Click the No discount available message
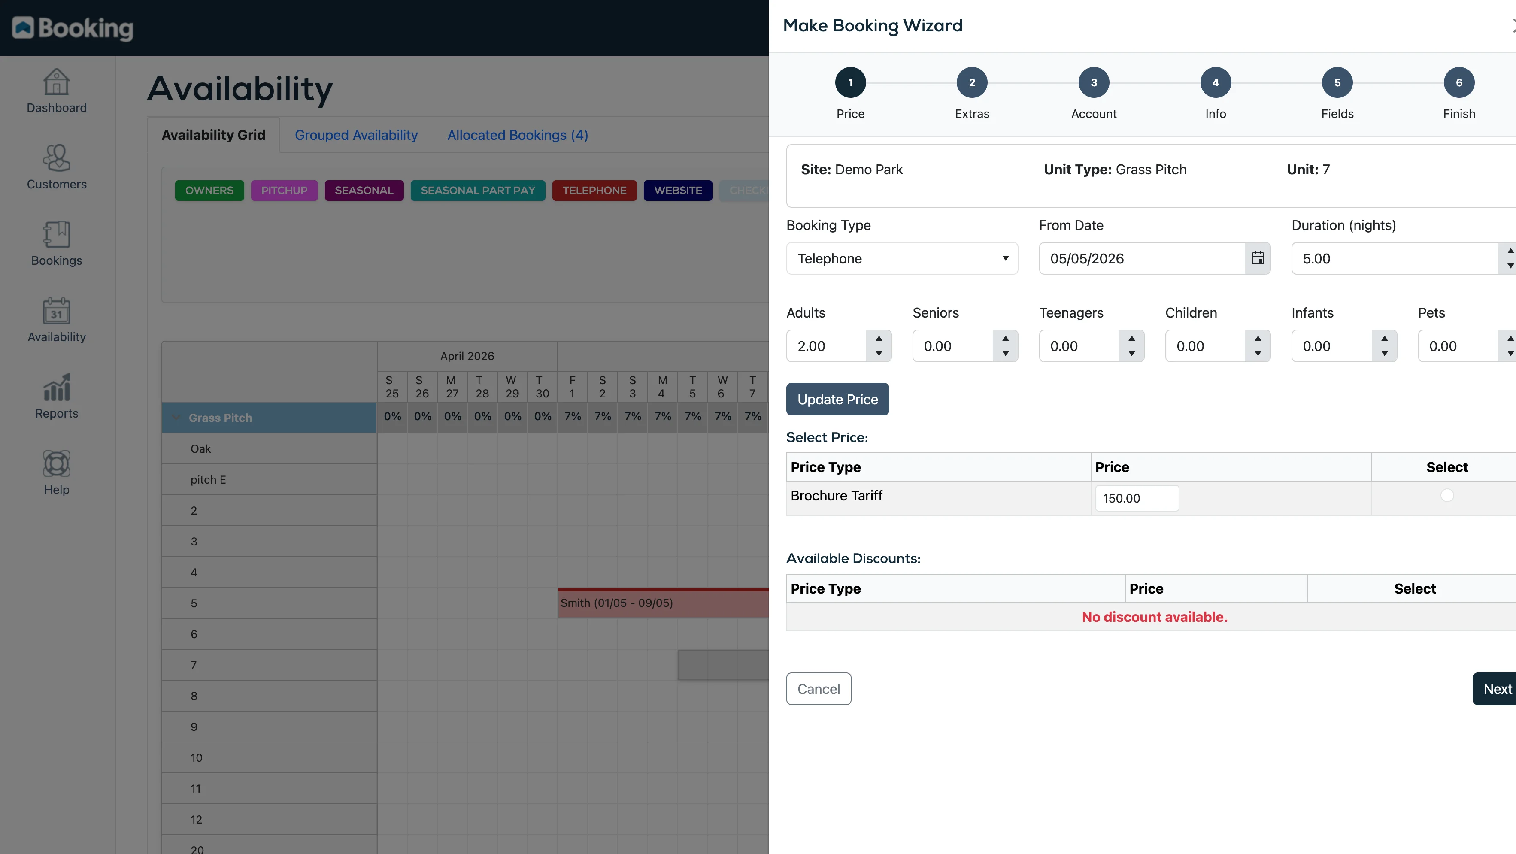 [x=1154, y=617]
